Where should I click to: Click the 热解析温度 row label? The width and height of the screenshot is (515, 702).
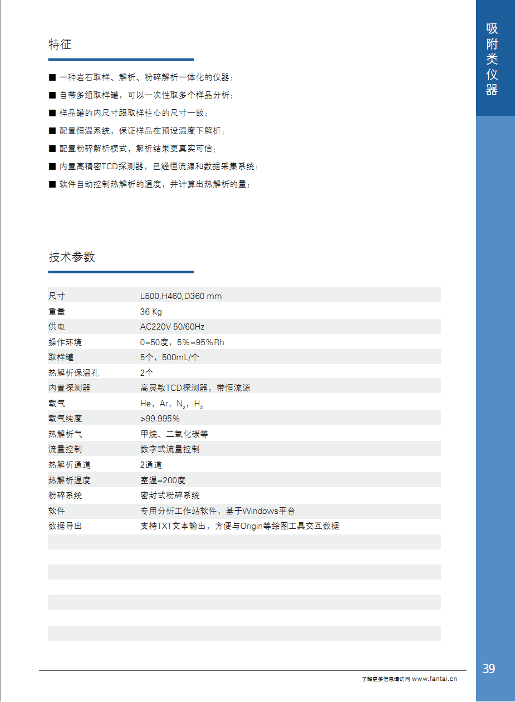(70, 480)
